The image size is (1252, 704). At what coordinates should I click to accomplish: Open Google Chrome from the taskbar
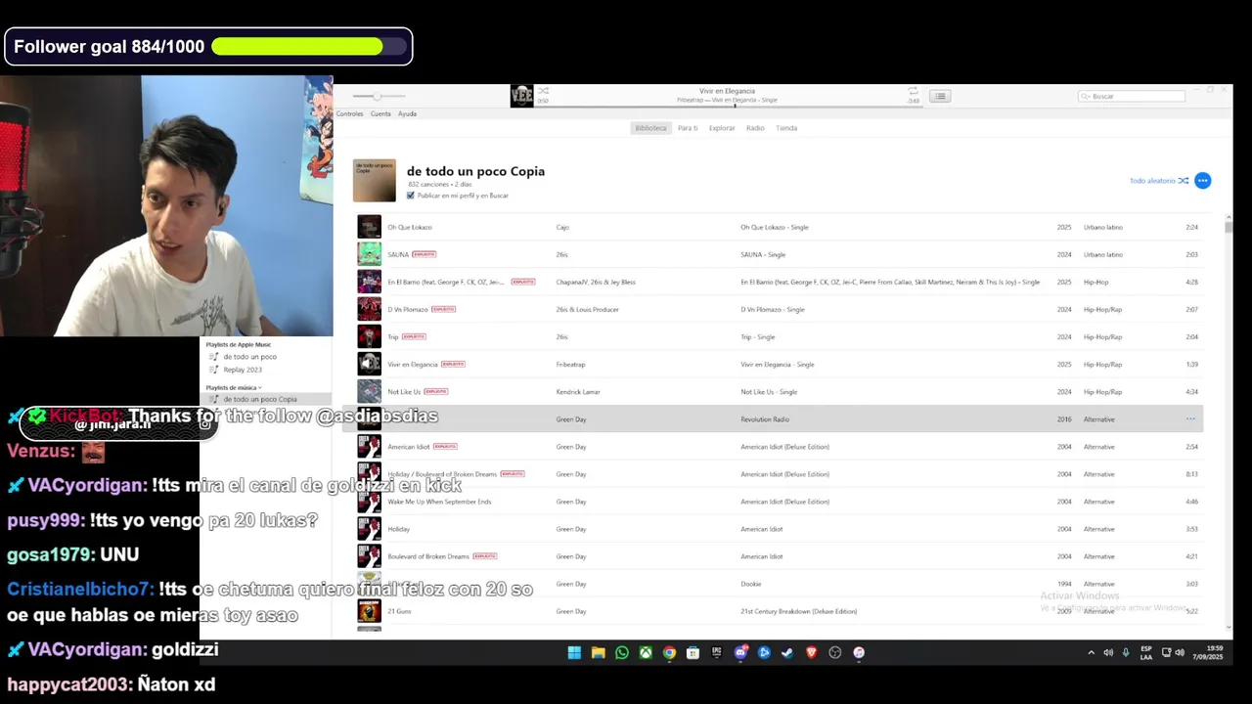coord(669,653)
